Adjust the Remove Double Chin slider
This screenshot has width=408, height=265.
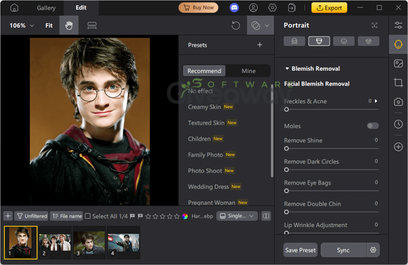click(331, 212)
